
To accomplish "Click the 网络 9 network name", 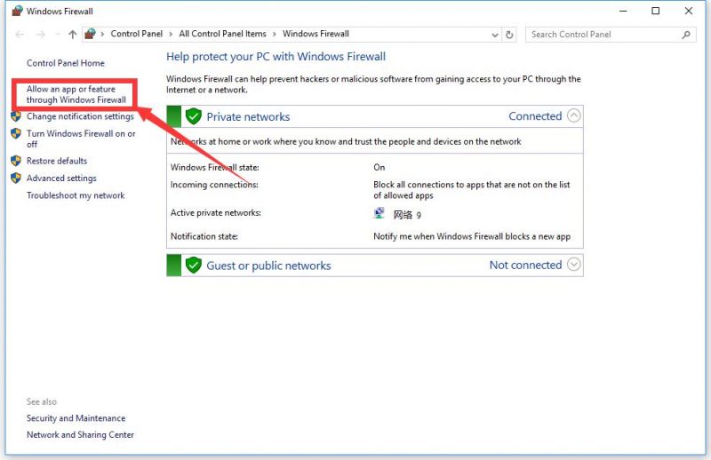I will (407, 215).
